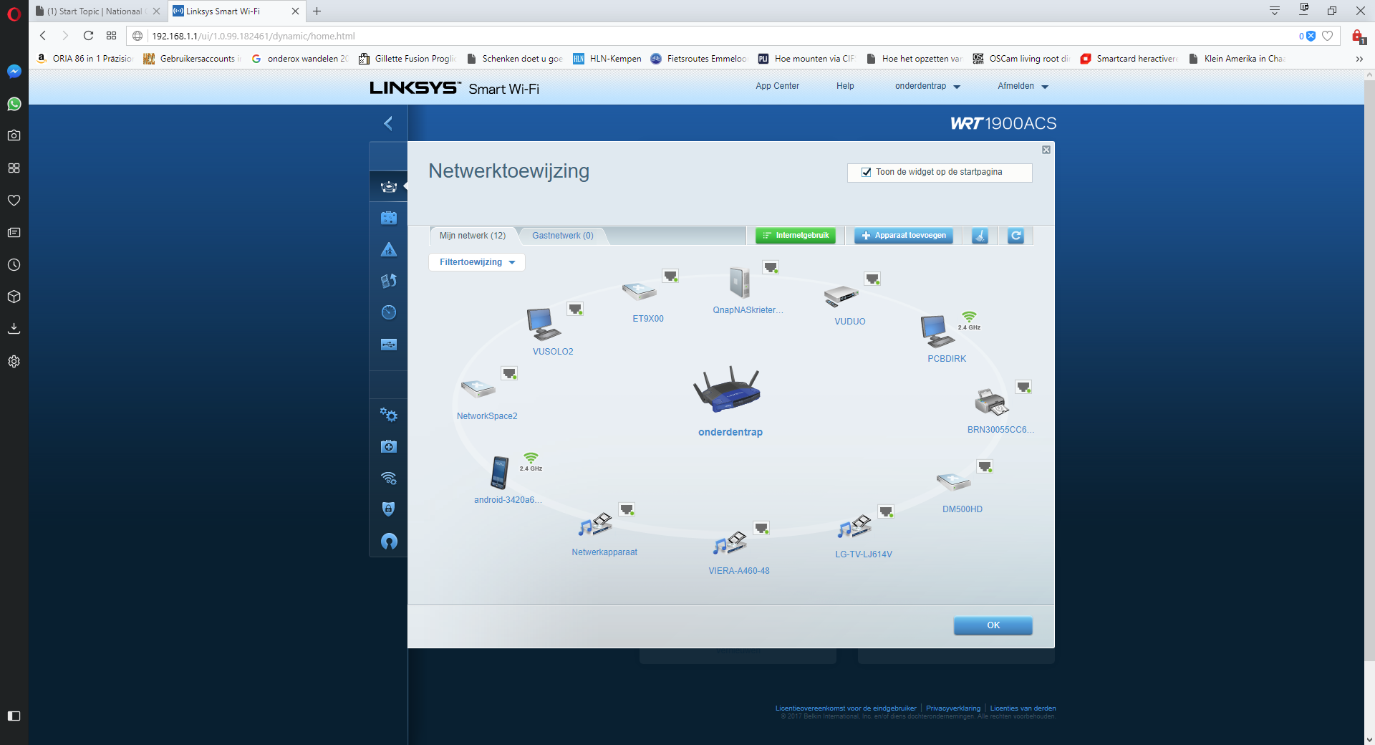This screenshot has width=1375, height=745.
Task: Select the android-3420a6 phone device
Action: point(500,473)
